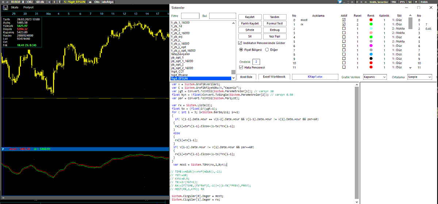The width and height of the screenshot is (438, 204).
Task: Click the Yazı Tipi button
Action: (x=274, y=36)
